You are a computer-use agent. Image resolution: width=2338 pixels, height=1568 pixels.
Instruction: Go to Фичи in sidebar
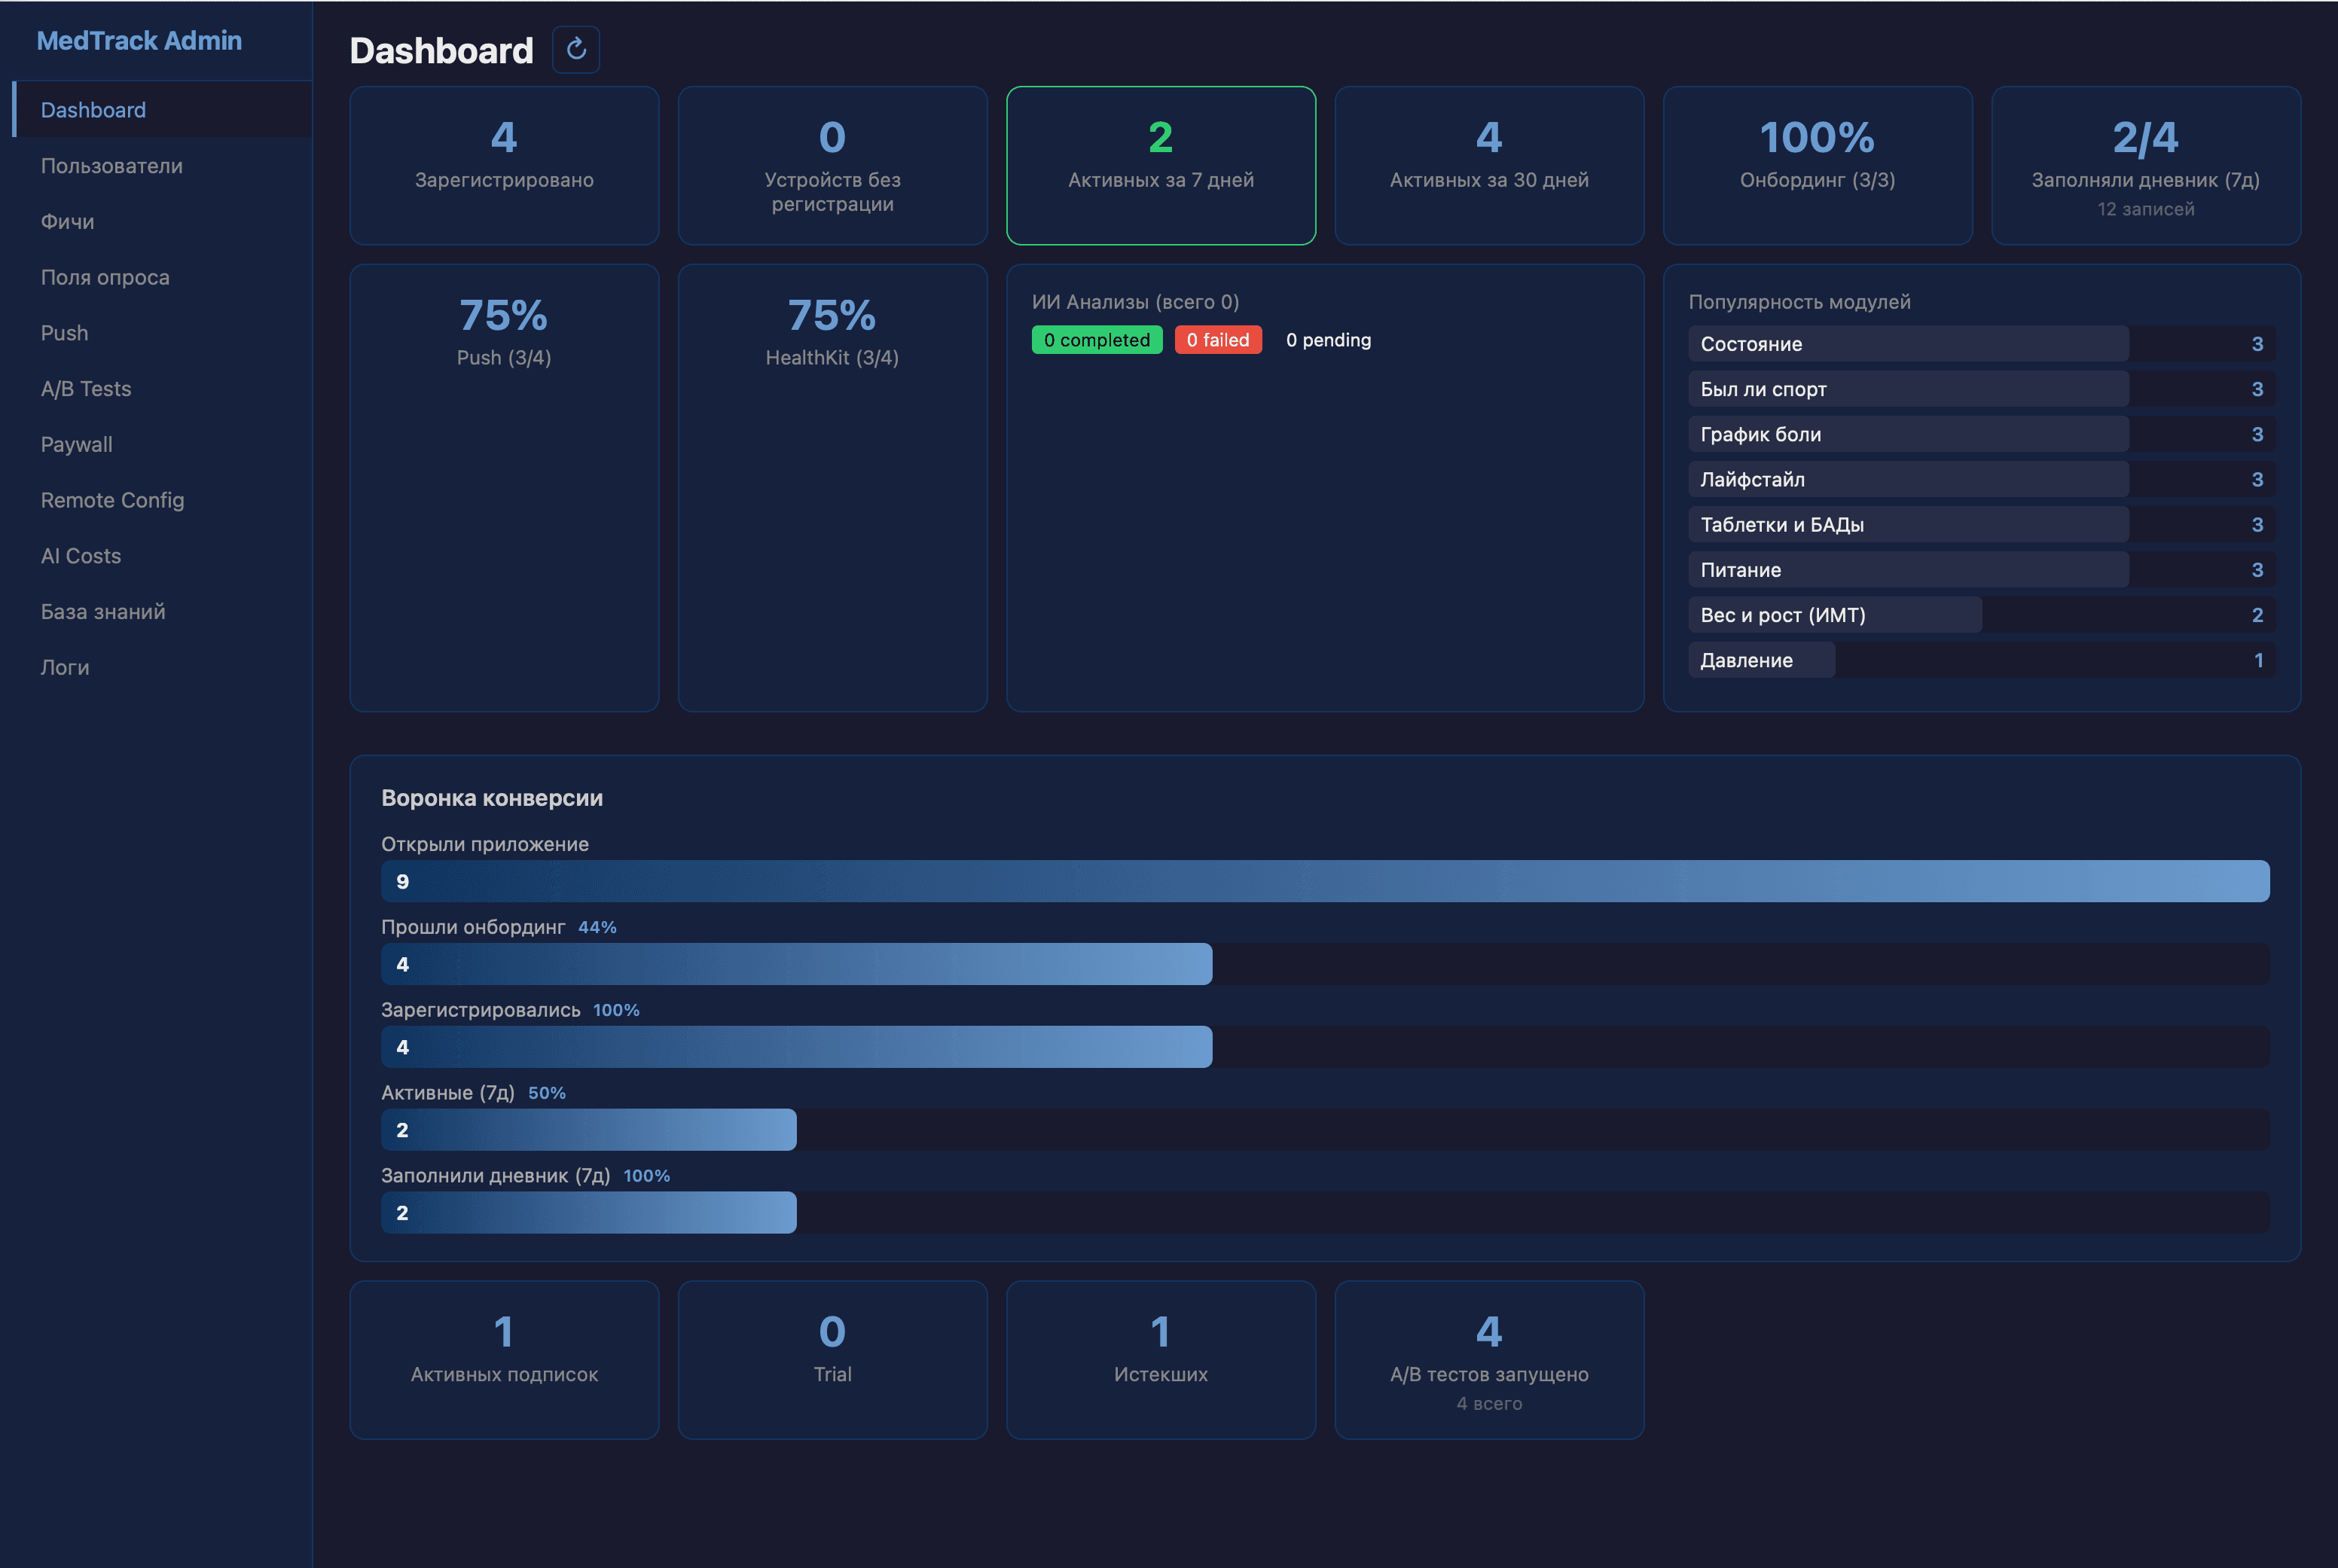tap(67, 222)
